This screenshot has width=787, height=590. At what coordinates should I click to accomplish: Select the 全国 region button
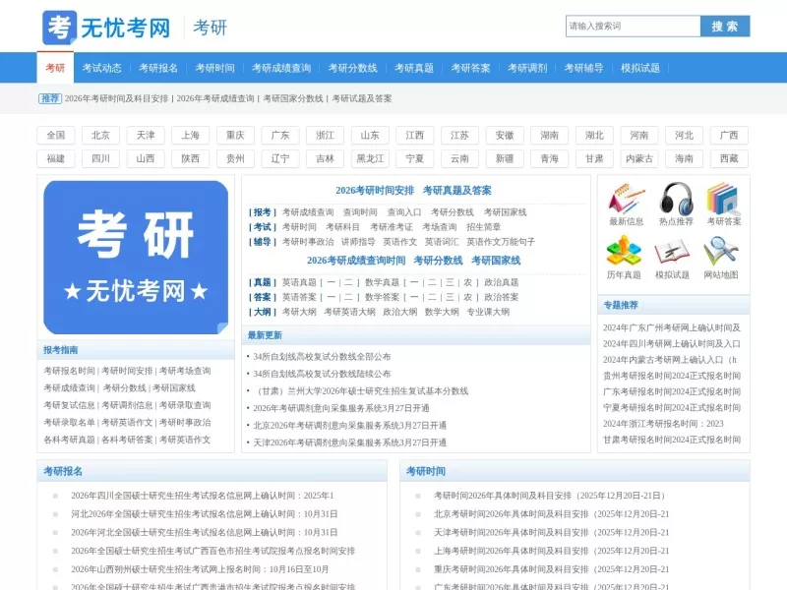[56, 136]
